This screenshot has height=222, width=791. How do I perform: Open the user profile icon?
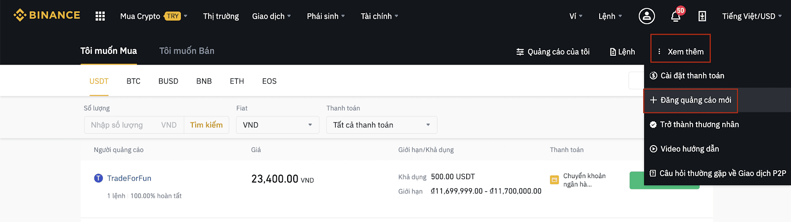647,16
